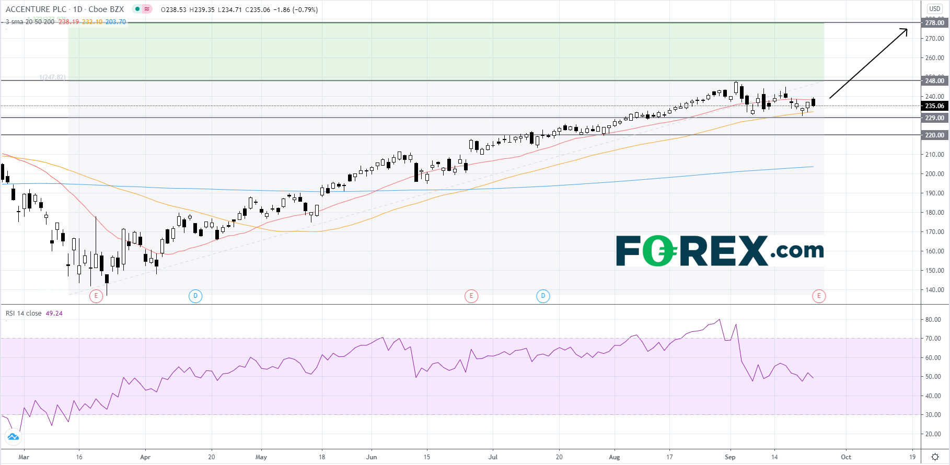Click the 220.00 support price label
The width and height of the screenshot is (950, 465).
(934, 135)
